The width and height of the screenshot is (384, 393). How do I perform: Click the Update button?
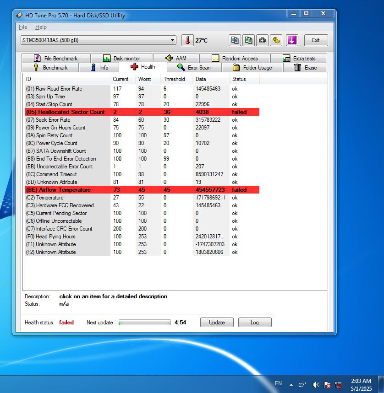pyautogui.click(x=217, y=323)
